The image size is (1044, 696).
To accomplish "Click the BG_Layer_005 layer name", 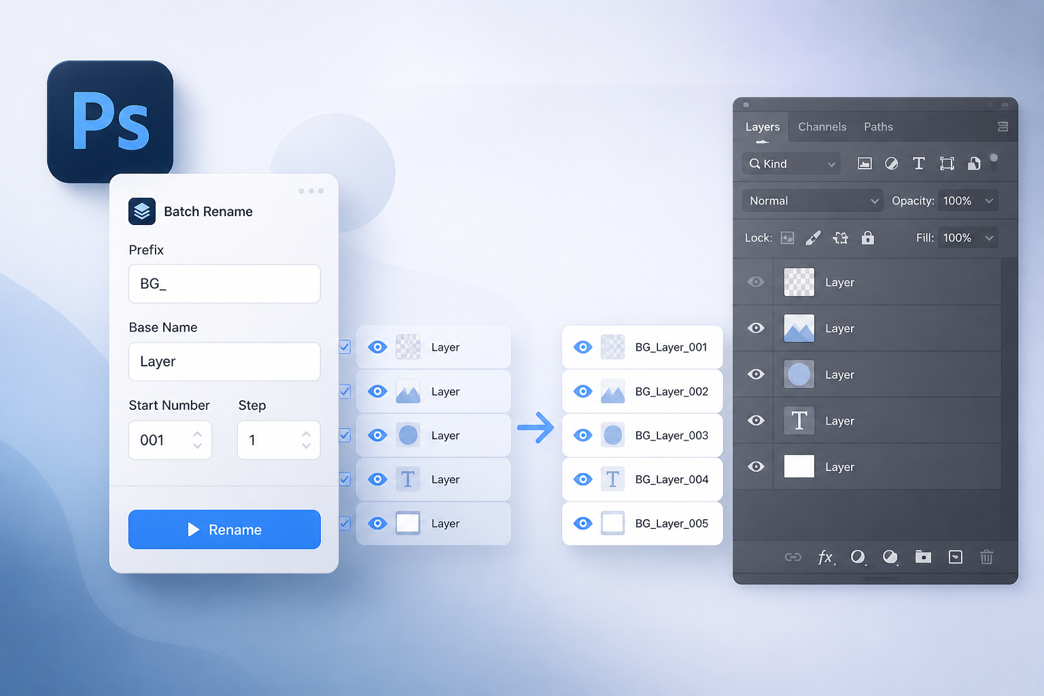I will pyautogui.click(x=672, y=523).
